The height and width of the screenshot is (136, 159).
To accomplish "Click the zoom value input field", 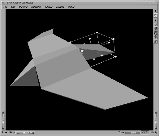I will tap(145, 132).
